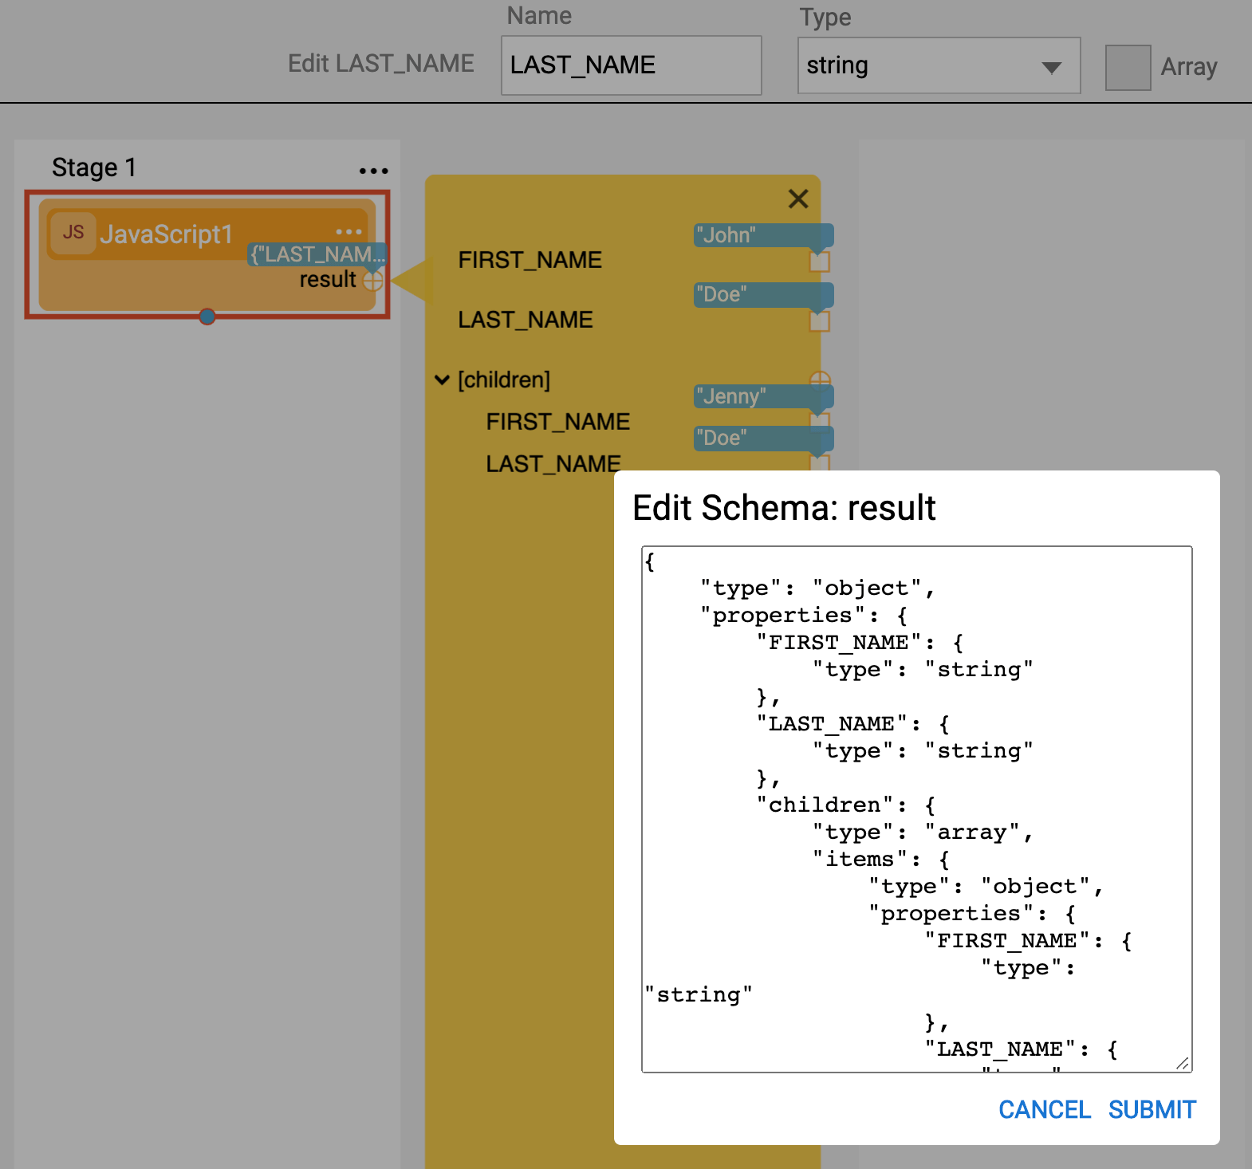Screen dimensions: 1252x1169
Task: Submit the edited schema
Action: coord(1152,1109)
